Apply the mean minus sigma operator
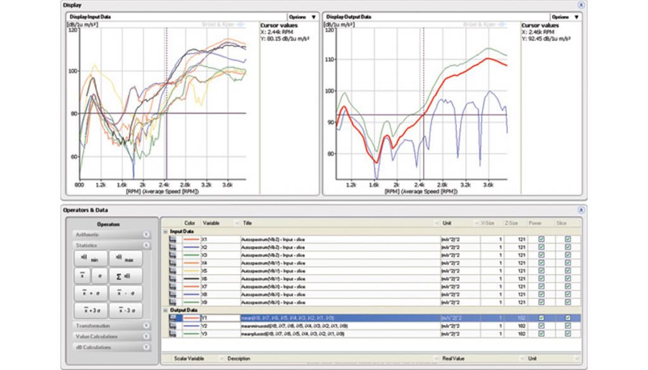 coord(125,293)
